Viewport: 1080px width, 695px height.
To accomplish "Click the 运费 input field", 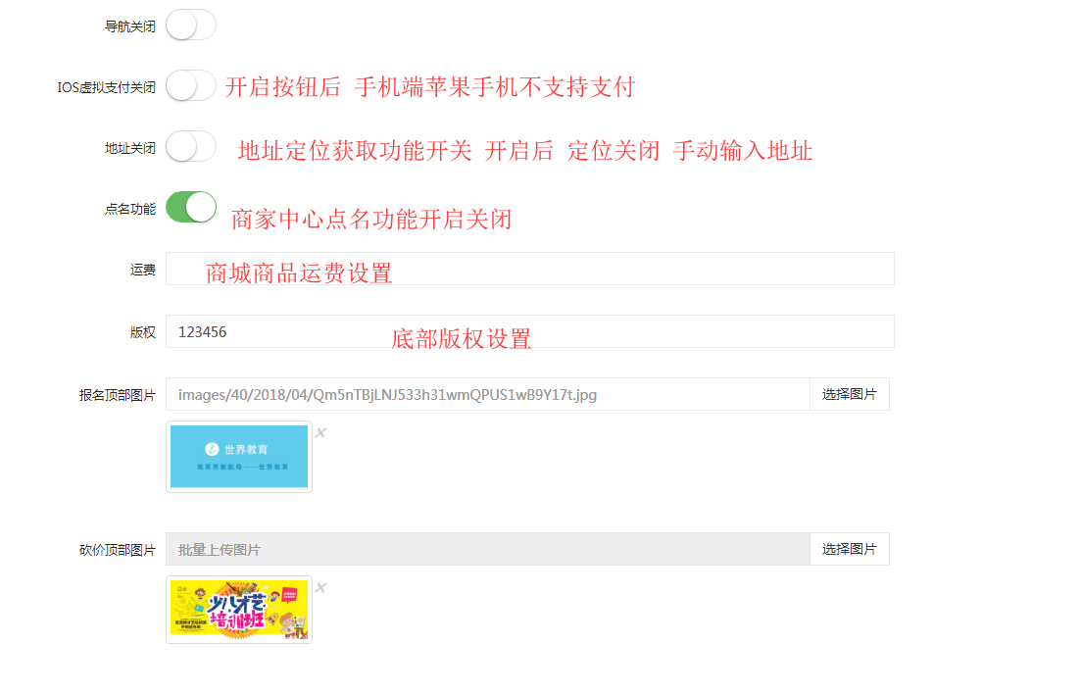I will [x=529, y=269].
